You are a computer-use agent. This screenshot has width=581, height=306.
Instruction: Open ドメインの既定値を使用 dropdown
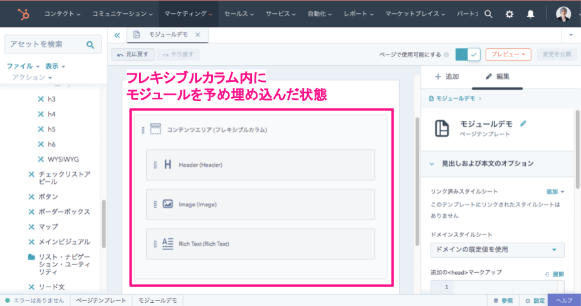click(x=497, y=250)
